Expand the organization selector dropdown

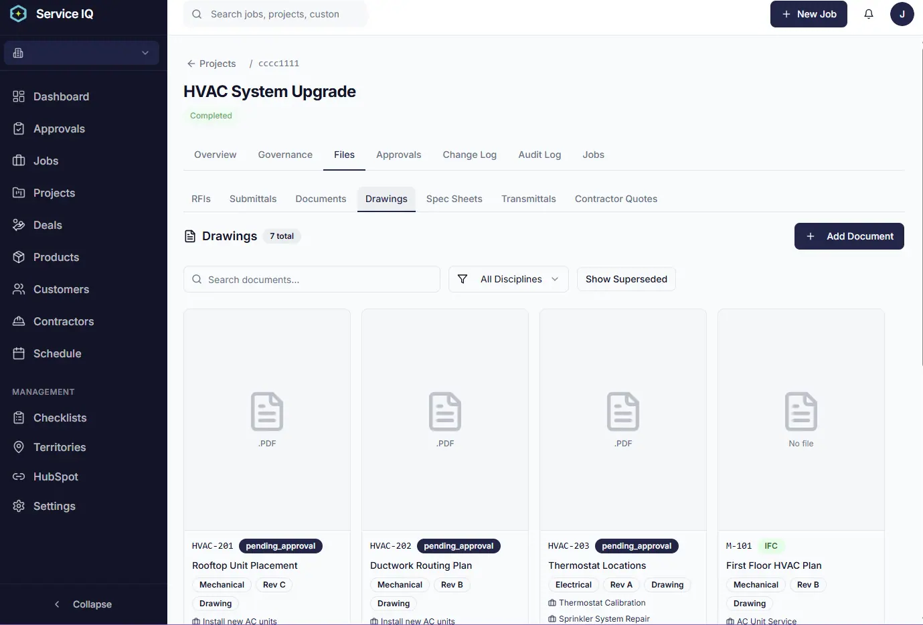pyautogui.click(x=82, y=53)
